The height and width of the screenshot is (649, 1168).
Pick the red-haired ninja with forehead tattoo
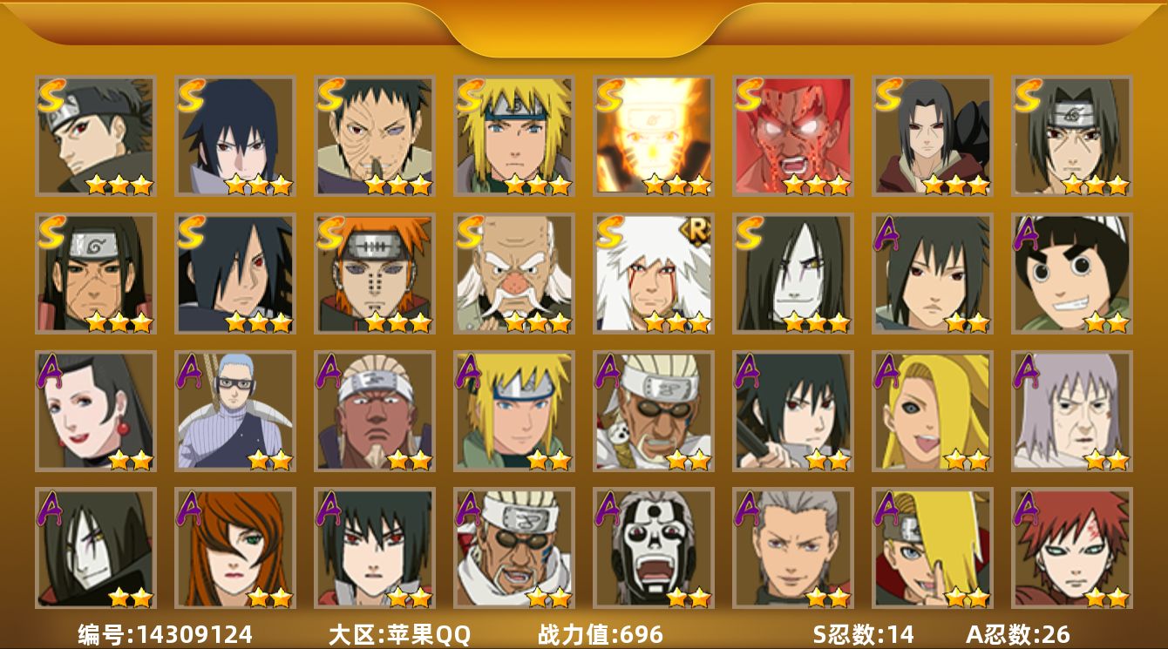click(x=1072, y=548)
